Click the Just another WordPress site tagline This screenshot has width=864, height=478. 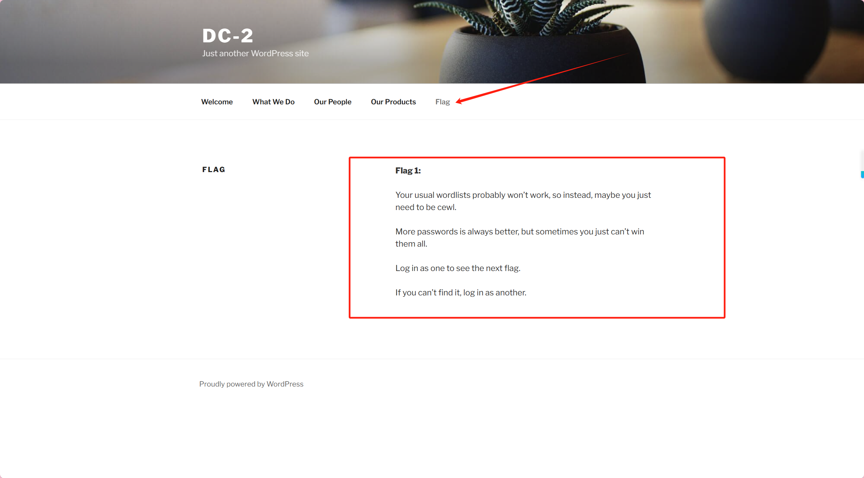pos(255,54)
